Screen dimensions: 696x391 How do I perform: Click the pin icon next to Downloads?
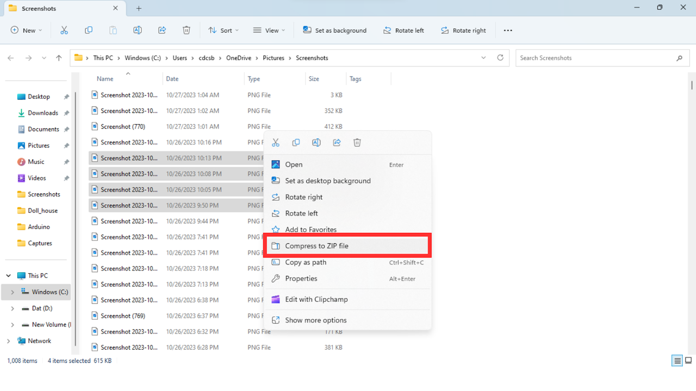coord(66,112)
